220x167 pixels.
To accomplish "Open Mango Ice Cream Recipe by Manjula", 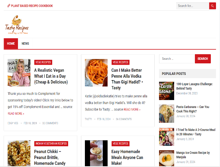I will 193,155.
